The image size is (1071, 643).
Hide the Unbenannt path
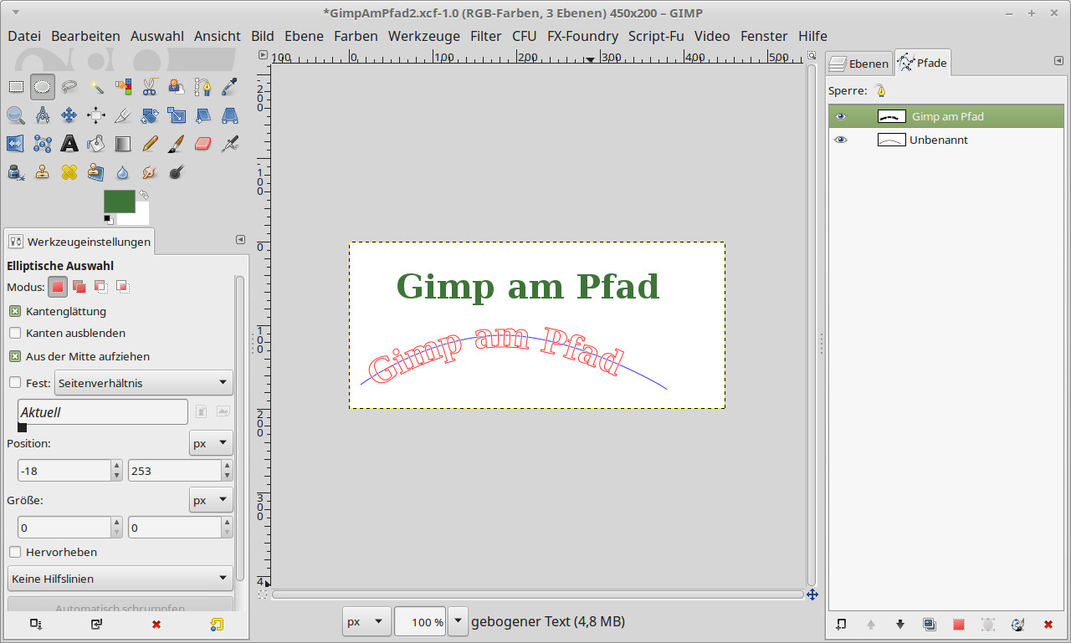(841, 140)
